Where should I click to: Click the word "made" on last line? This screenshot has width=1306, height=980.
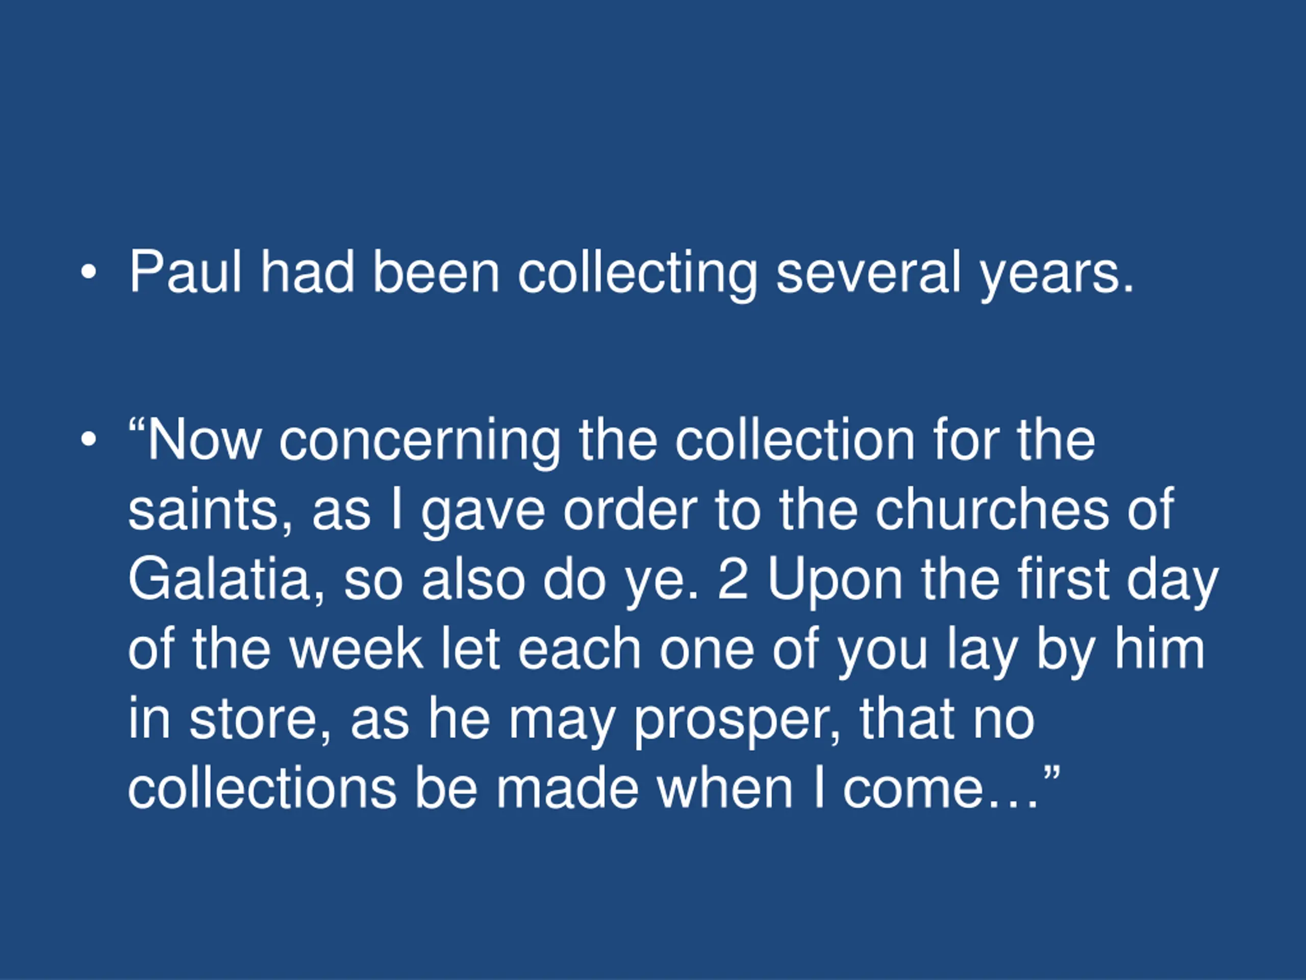pos(567,788)
